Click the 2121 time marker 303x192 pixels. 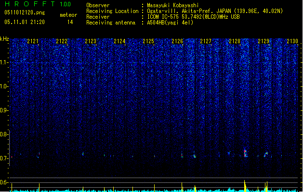tap(33, 41)
